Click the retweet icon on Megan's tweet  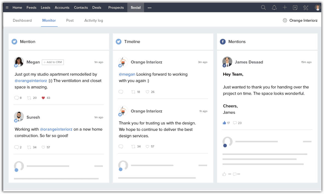pos(29,98)
